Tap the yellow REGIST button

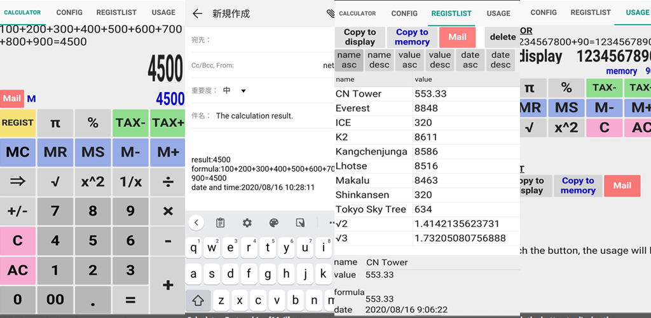(x=17, y=123)
